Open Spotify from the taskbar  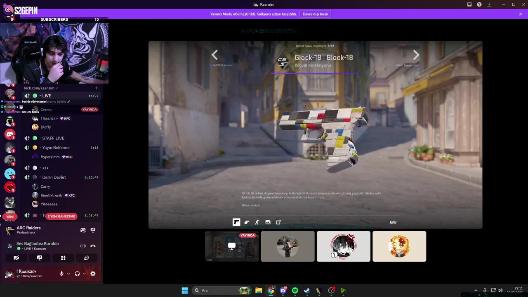pyautogui.click(x=295, y=290)
